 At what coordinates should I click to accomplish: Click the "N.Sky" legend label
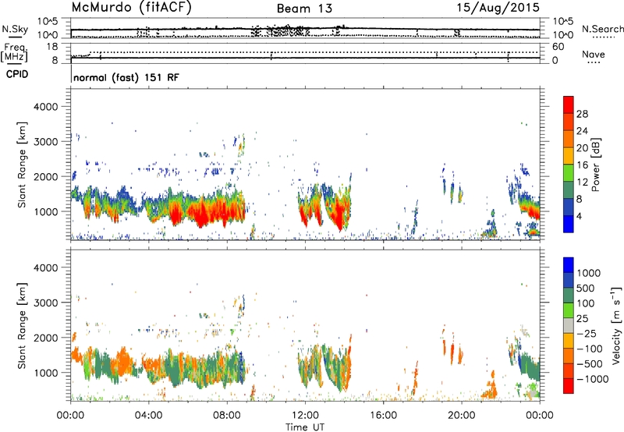coord(15,29)
